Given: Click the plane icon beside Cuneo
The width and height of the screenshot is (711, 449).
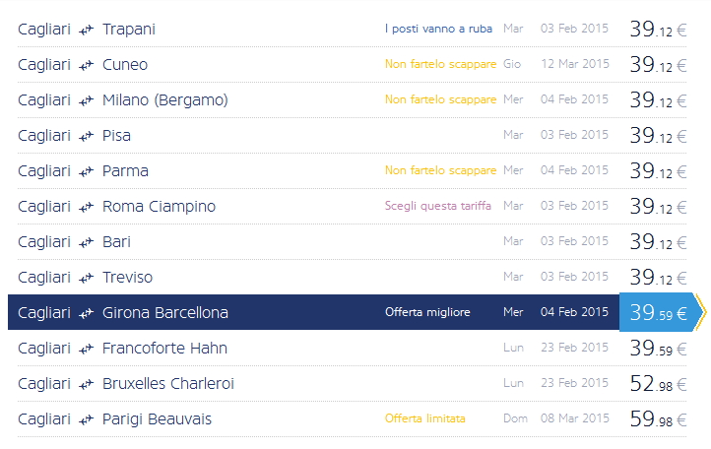Looking at the screenshot, I should click(87, 65).
